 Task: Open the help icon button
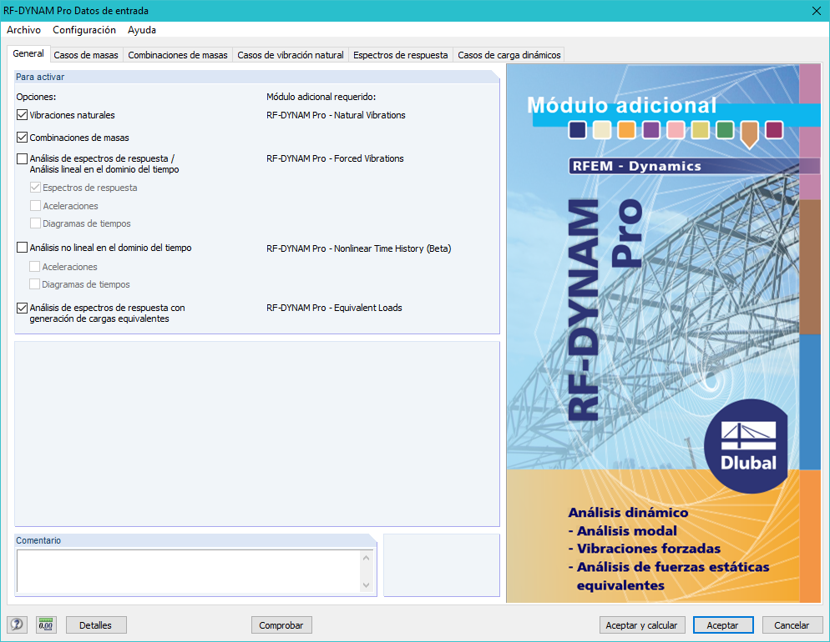point(17,624)
